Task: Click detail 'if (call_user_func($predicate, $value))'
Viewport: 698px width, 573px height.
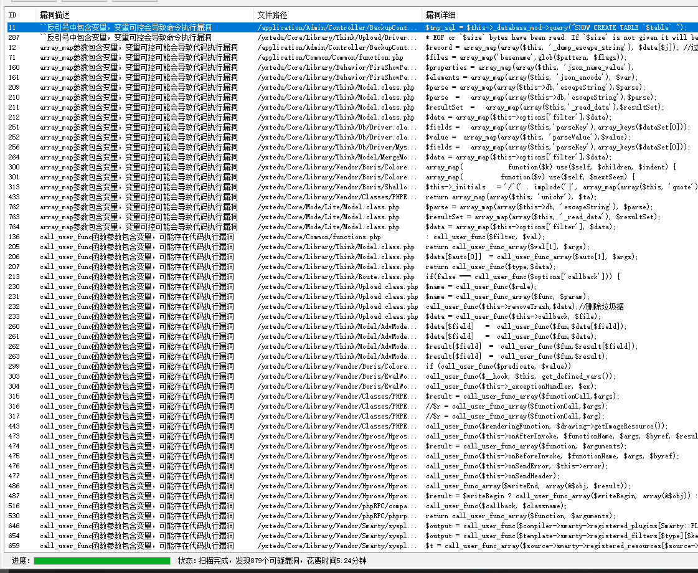Action: pyautogui.click(x=498, y=366)
